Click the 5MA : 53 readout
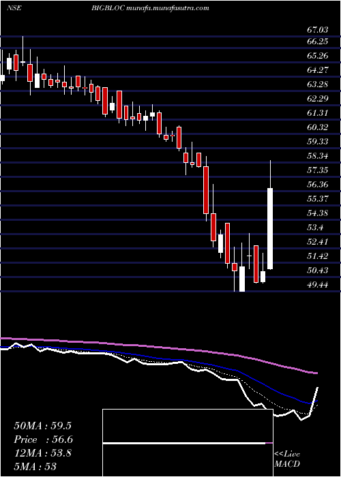The height and width of the screenshot is (477, 341). coord(35,466)
